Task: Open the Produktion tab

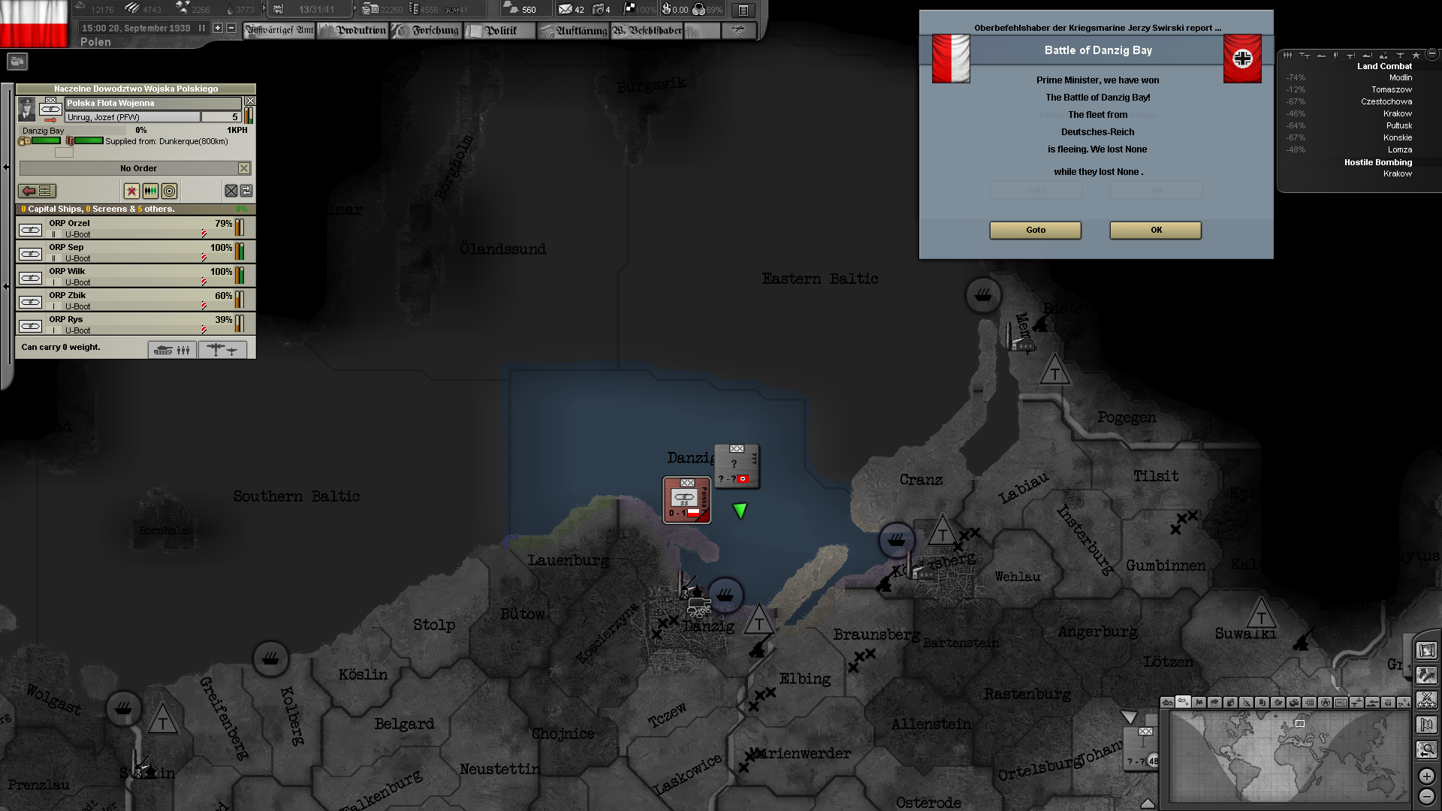Action: 353,31
